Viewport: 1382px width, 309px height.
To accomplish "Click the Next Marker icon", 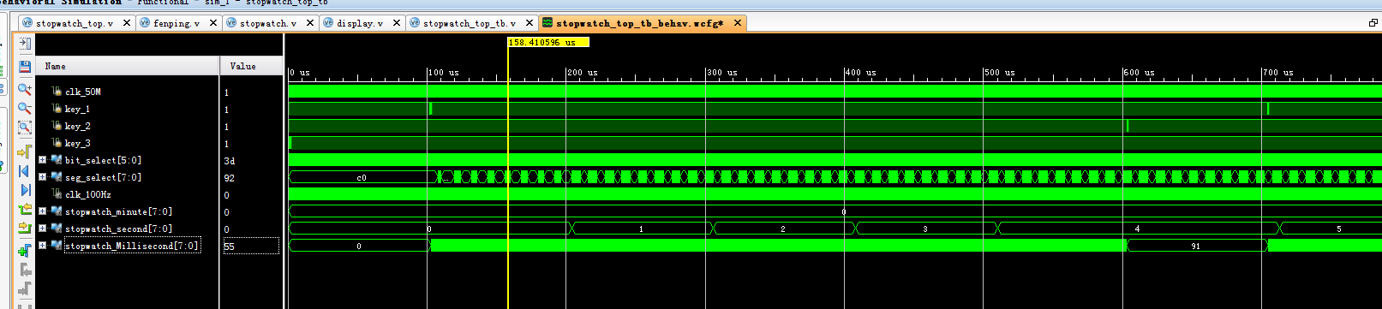I will (x=25, y=288).
